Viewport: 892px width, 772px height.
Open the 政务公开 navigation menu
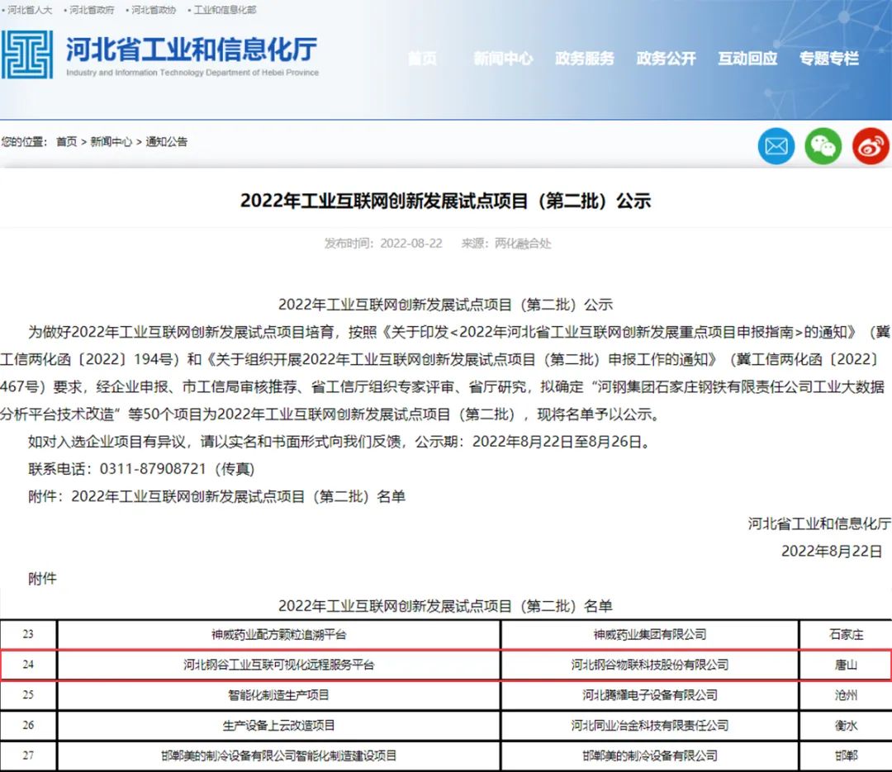click(x=667, y=59)
